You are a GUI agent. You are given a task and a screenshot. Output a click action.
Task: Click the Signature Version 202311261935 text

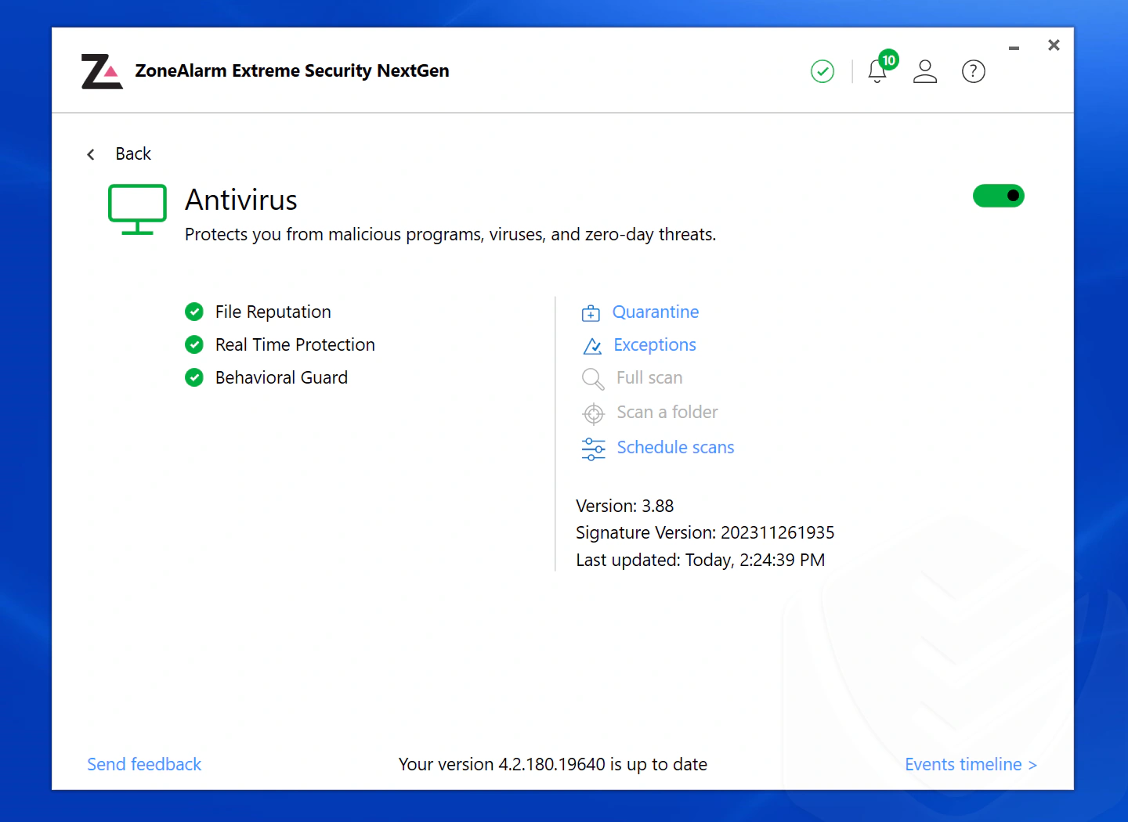(x=705, y=533)
